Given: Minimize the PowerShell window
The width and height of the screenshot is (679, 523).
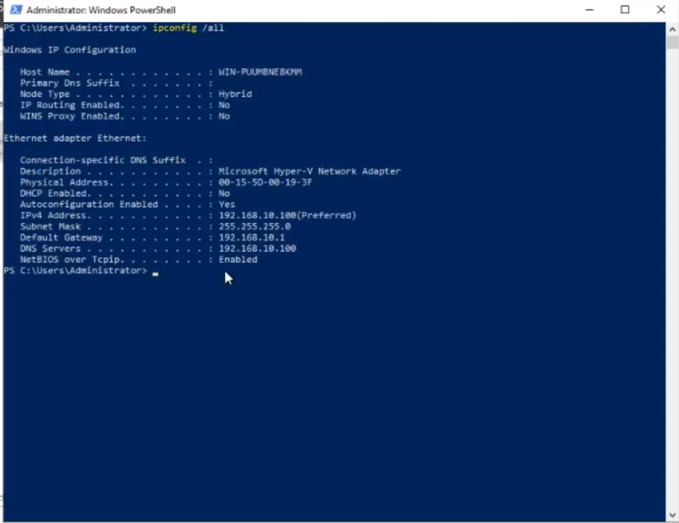Looking at the screenshot, I should 589,10.
